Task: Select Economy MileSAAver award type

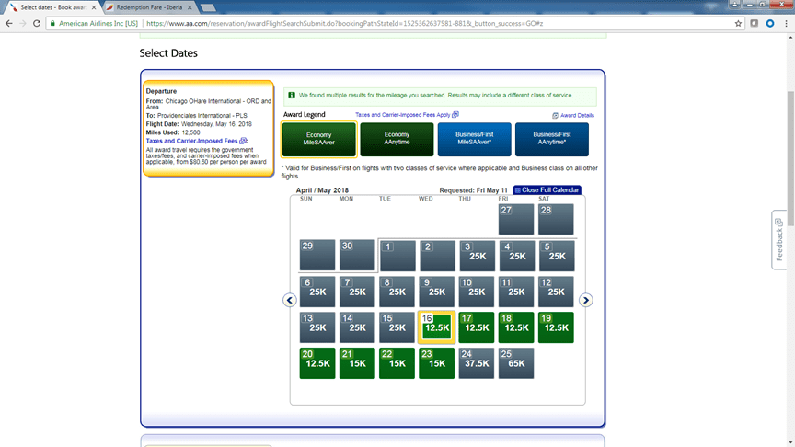Action: pos(319,139)
